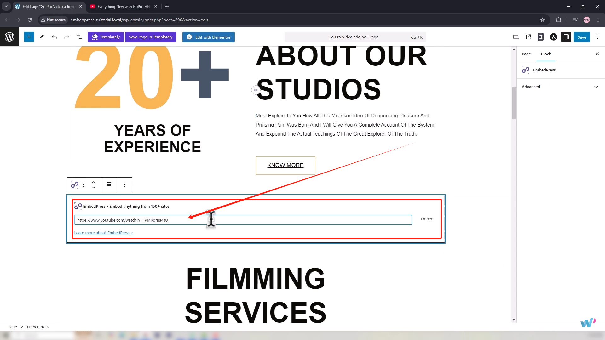Toggle the Astra settings icon
Image resolution: width=605 pixels, height=340 pixels.
(554, 37)
